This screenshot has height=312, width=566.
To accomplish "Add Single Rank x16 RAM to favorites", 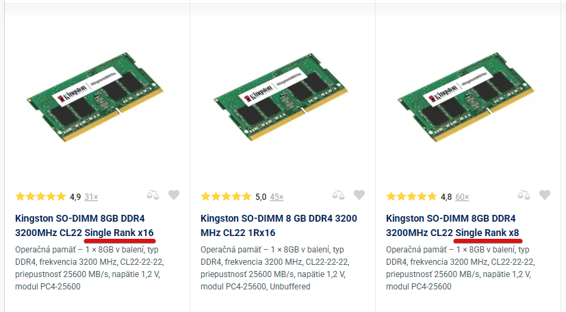I will click(174, 196).
